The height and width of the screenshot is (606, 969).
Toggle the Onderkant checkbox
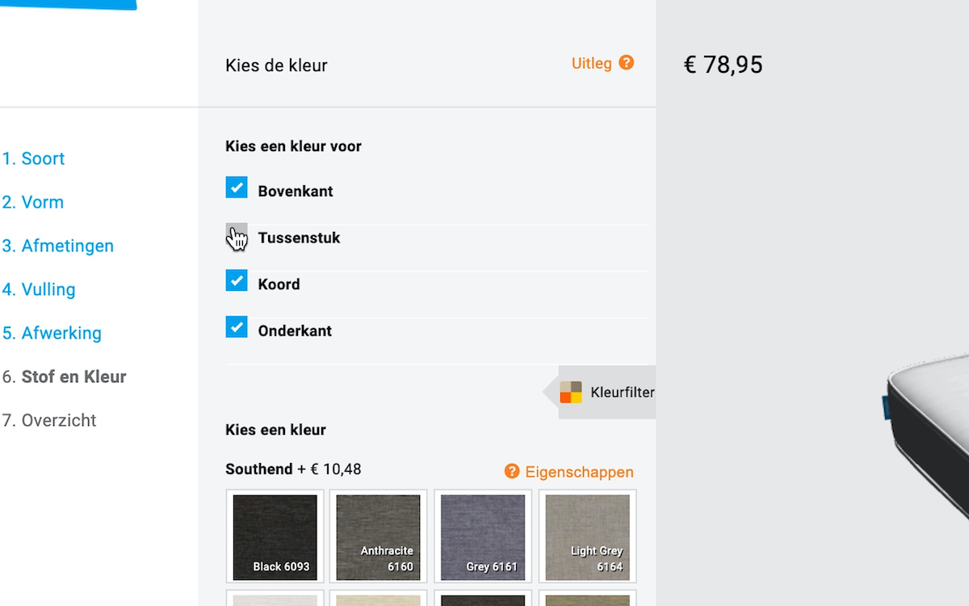pyautogui.click(x=237, y=326)
